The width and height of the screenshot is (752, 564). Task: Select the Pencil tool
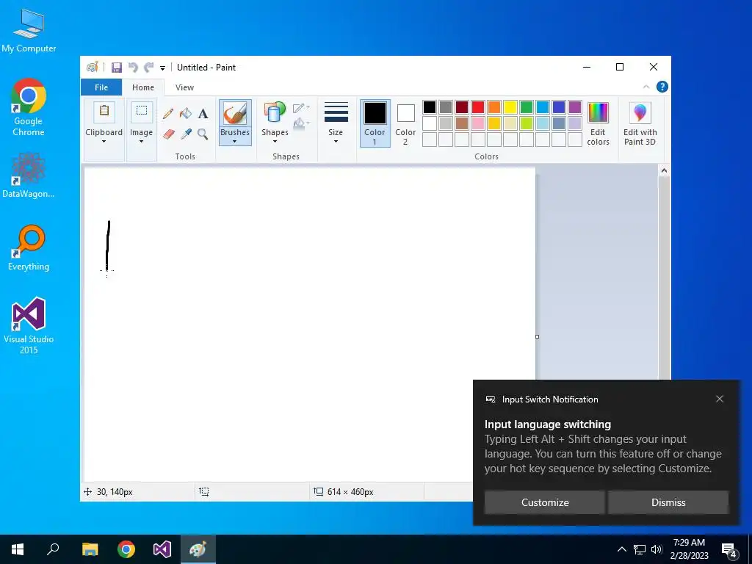tap(168, 114)
